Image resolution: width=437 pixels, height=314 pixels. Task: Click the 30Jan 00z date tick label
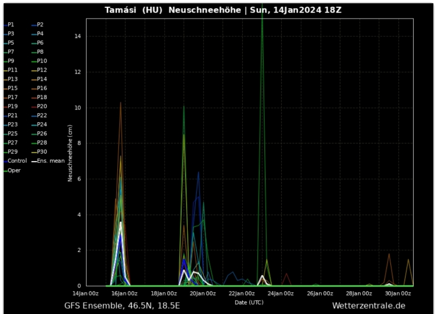pyautogui.click(x=398, y=294)
